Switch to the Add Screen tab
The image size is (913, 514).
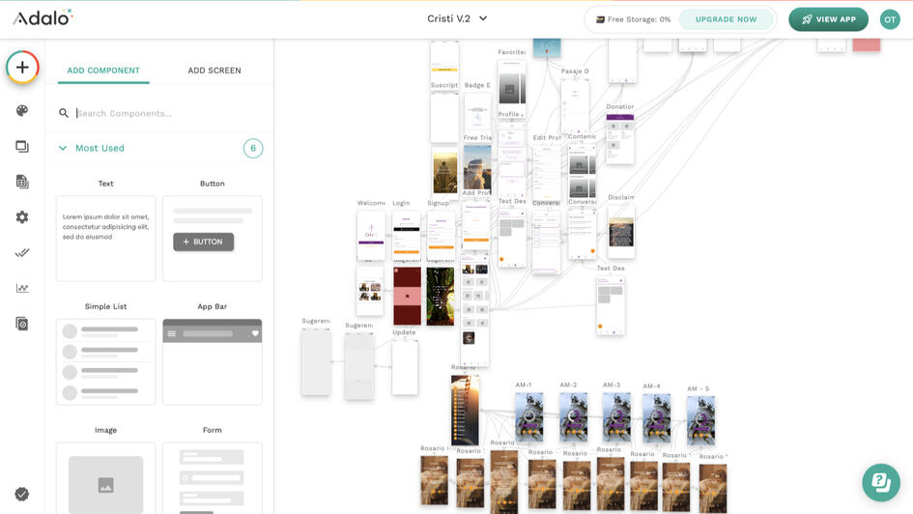[x=214, y=71]
